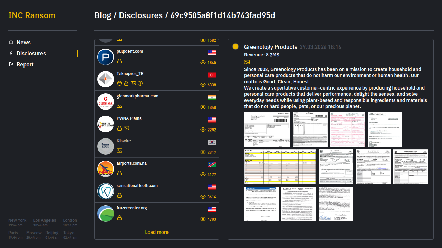Click the image icon under glenmarkpharma.com
Image resolution: width=442 pixels, height=248 pixels.
tap(119, 106)
